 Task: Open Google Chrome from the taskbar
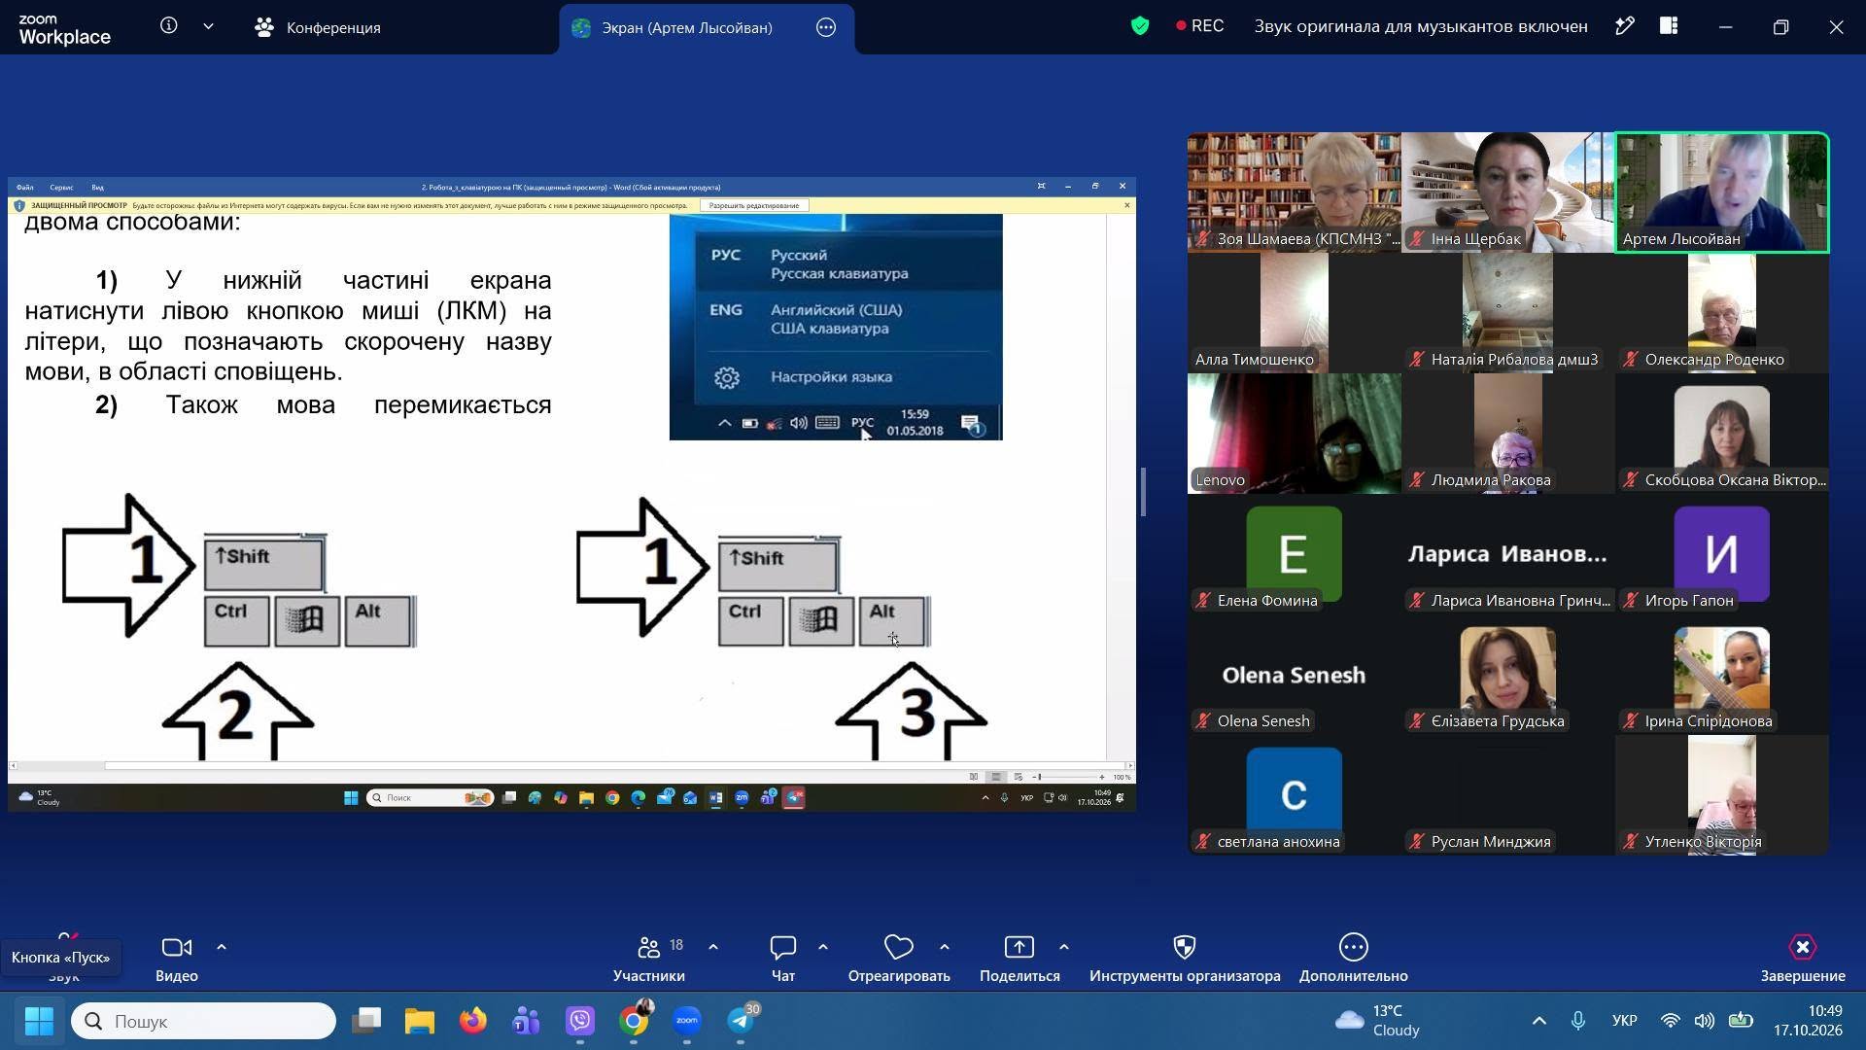(634, 1021)
